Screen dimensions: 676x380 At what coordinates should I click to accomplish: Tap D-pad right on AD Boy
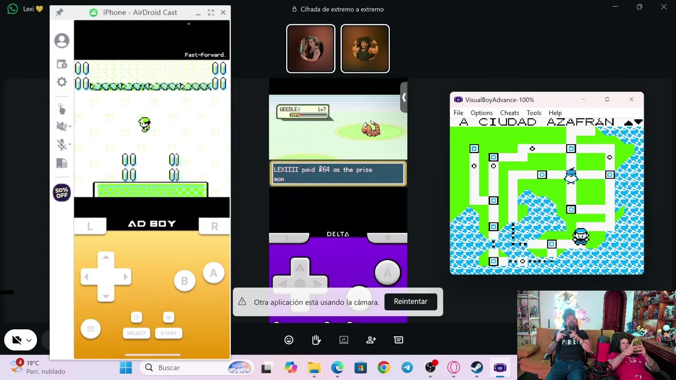point(125,277)
